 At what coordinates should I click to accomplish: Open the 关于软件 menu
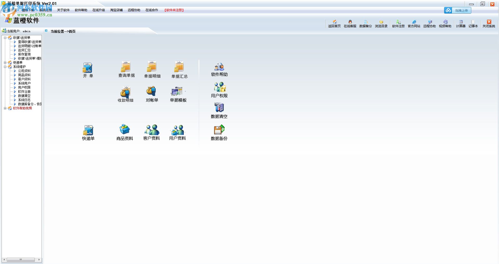pyautogui.click(x=63, y=10)
